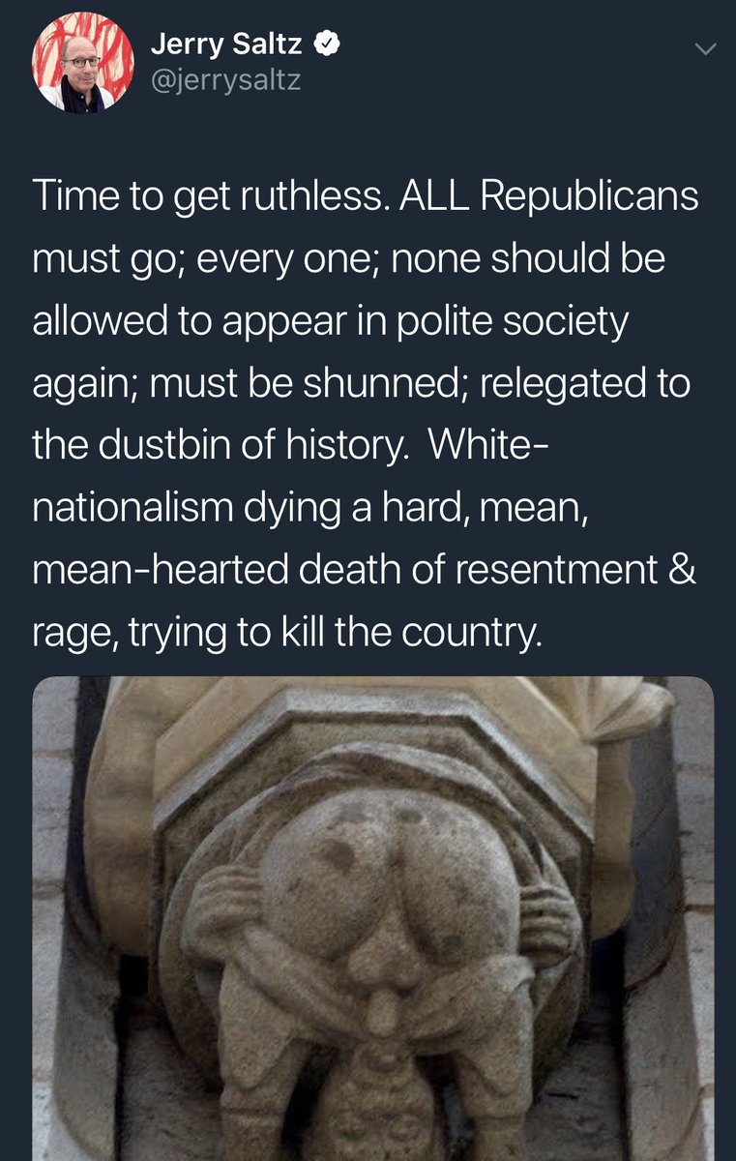
Task: Click the word 'Republicans' in the tweet
Action: [x=588, y=198]
